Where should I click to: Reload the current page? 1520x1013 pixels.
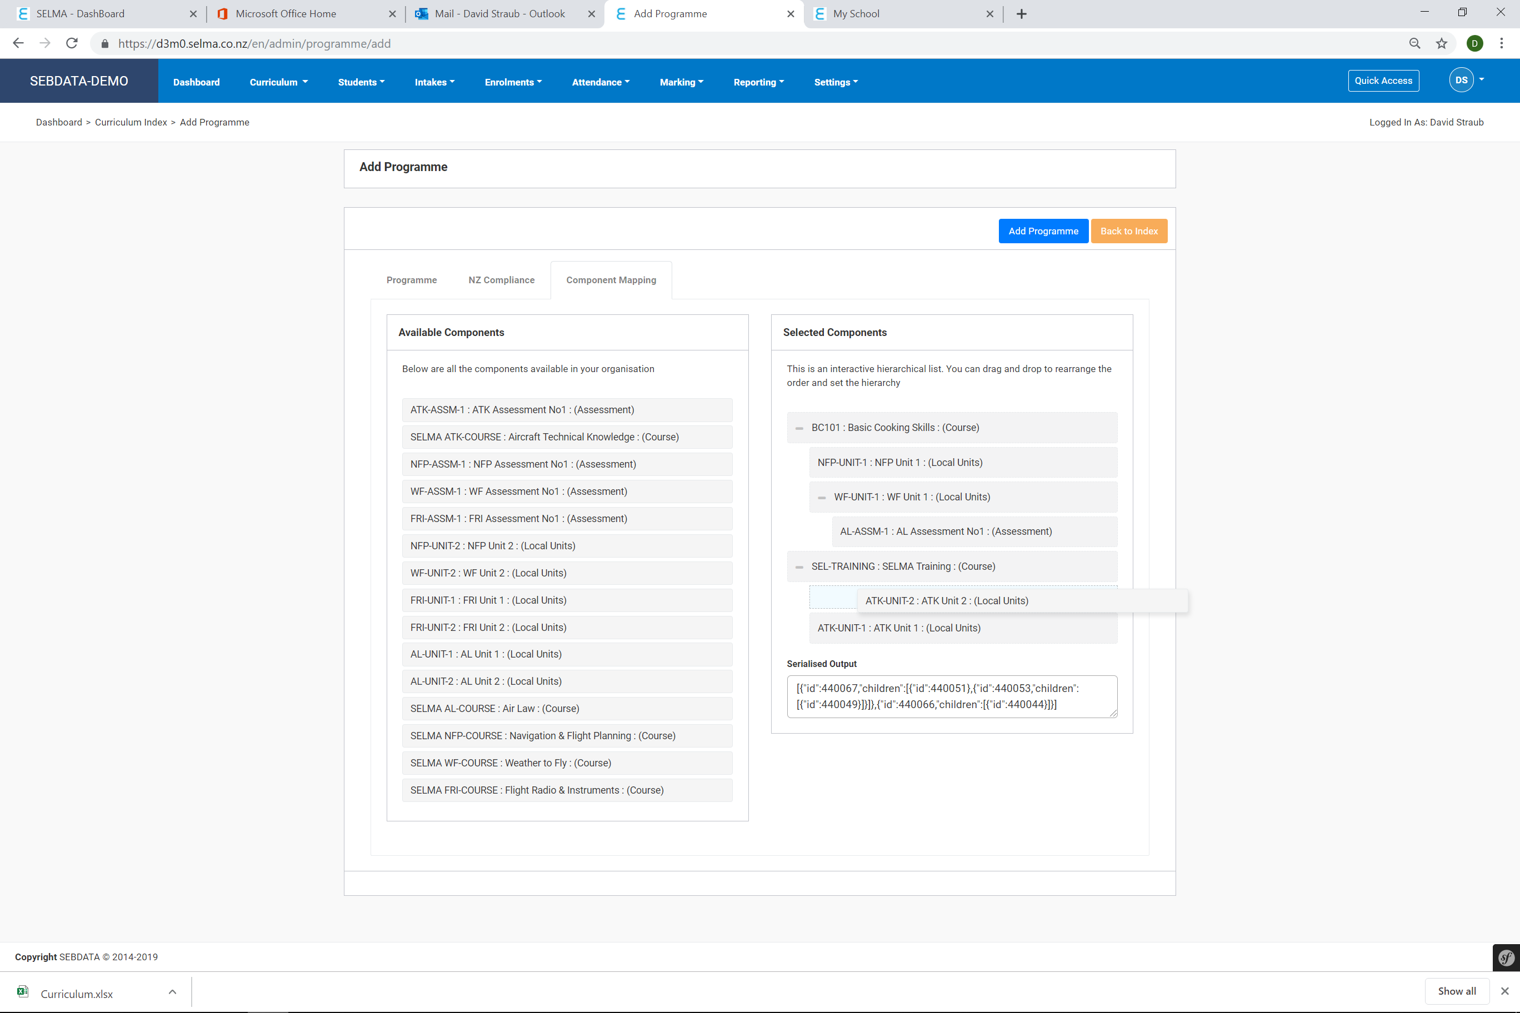(72, 43)
